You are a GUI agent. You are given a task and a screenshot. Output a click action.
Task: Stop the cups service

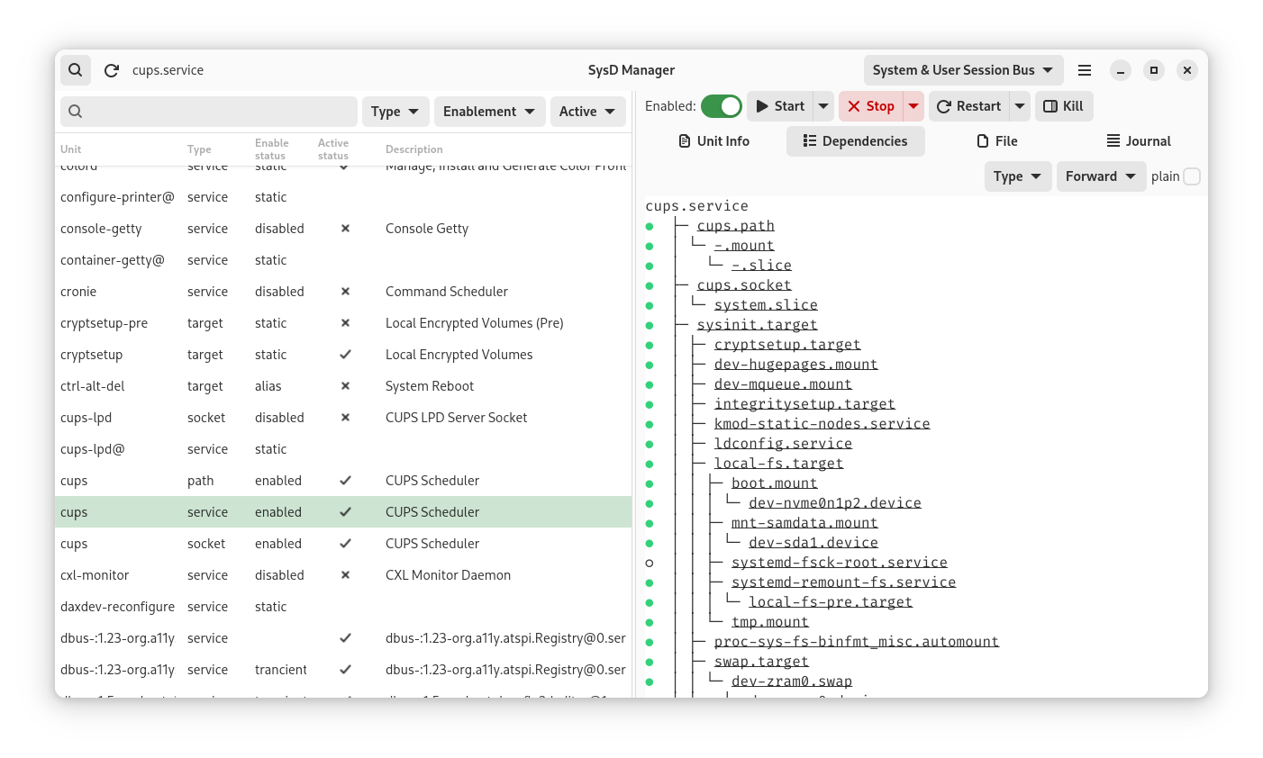[x=871, y=106]
